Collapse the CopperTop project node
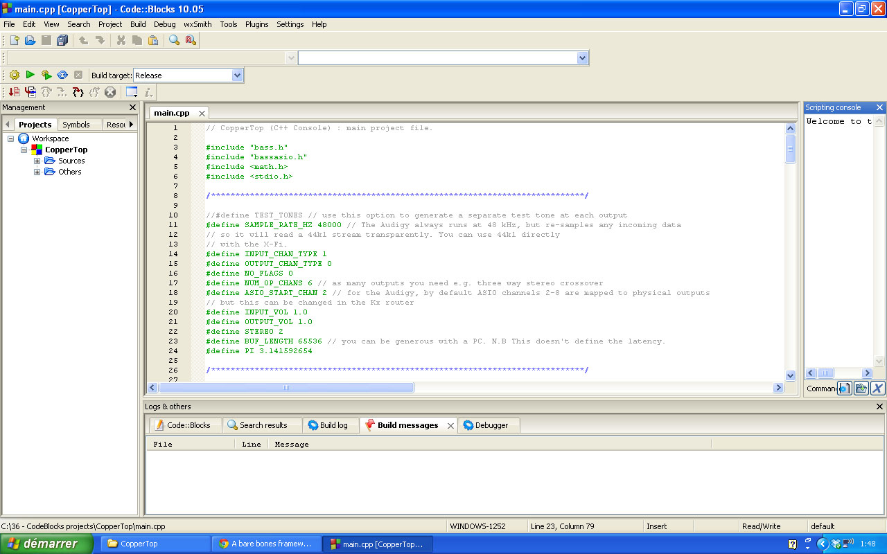 pos(24,150)
